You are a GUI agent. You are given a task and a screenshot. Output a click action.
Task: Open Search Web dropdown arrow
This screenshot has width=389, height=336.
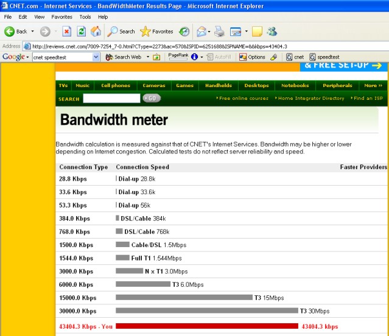(148, 57)
